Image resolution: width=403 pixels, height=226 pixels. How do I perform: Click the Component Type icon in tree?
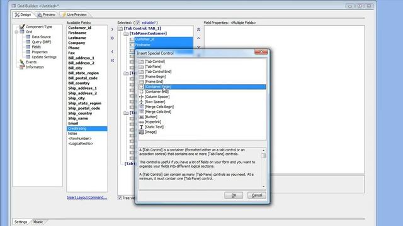22,26
